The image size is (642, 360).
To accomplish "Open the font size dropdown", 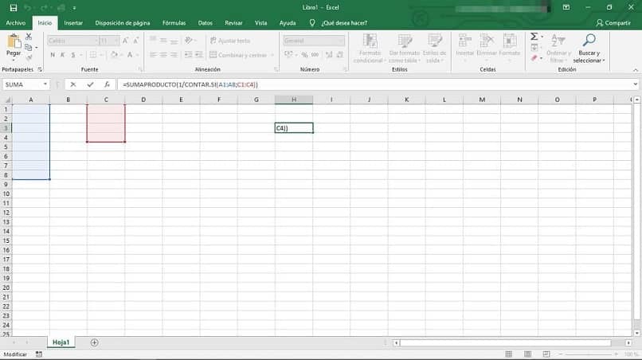I will coord(116,41).
